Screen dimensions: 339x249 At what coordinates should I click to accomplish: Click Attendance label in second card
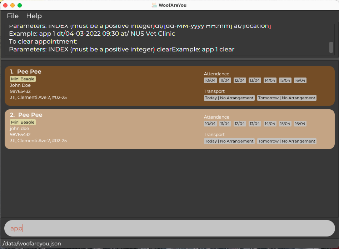coord(216,117)
